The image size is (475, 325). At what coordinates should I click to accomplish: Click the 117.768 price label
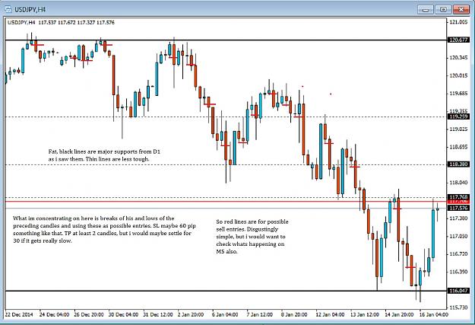[458, 197]
